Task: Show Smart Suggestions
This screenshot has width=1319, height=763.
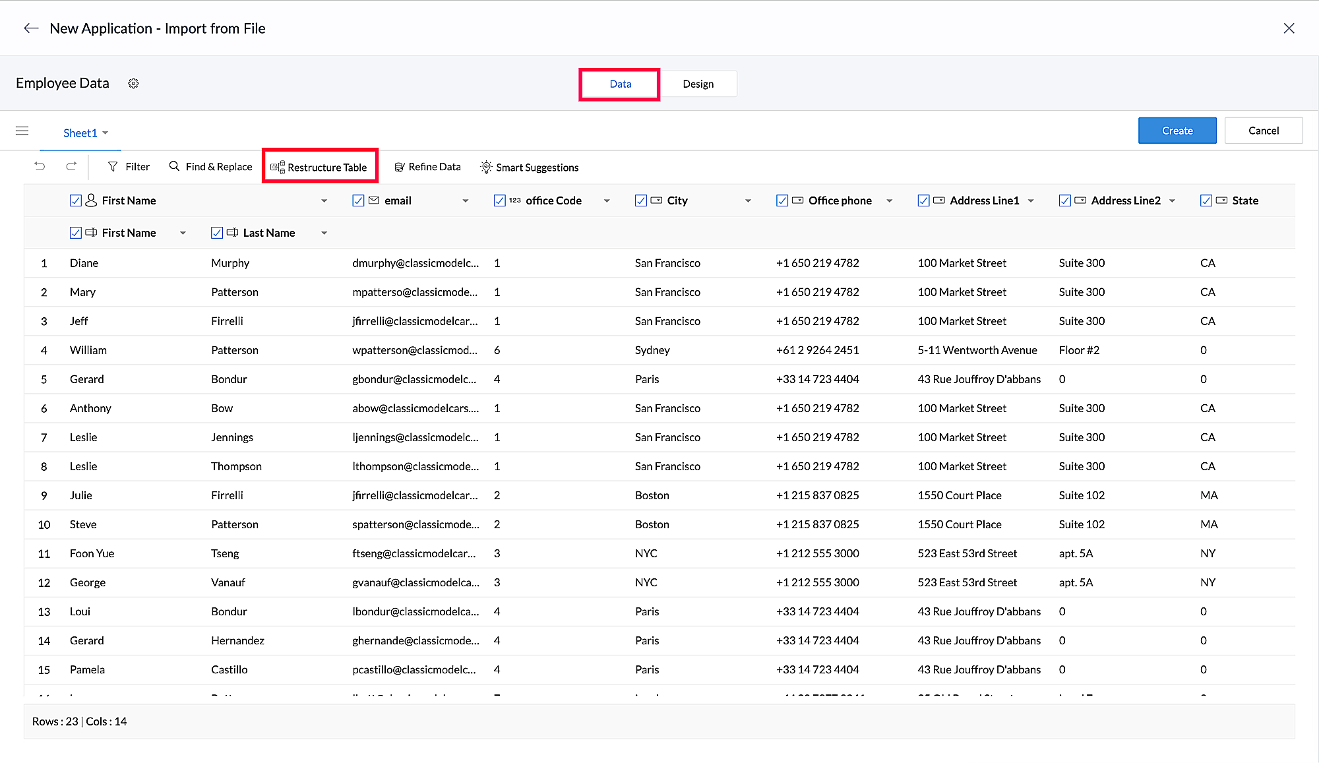Action: click(x=530, y=168)
